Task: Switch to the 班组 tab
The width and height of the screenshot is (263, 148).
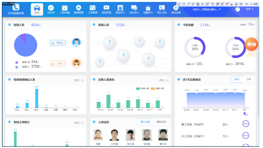Action: 237,80
